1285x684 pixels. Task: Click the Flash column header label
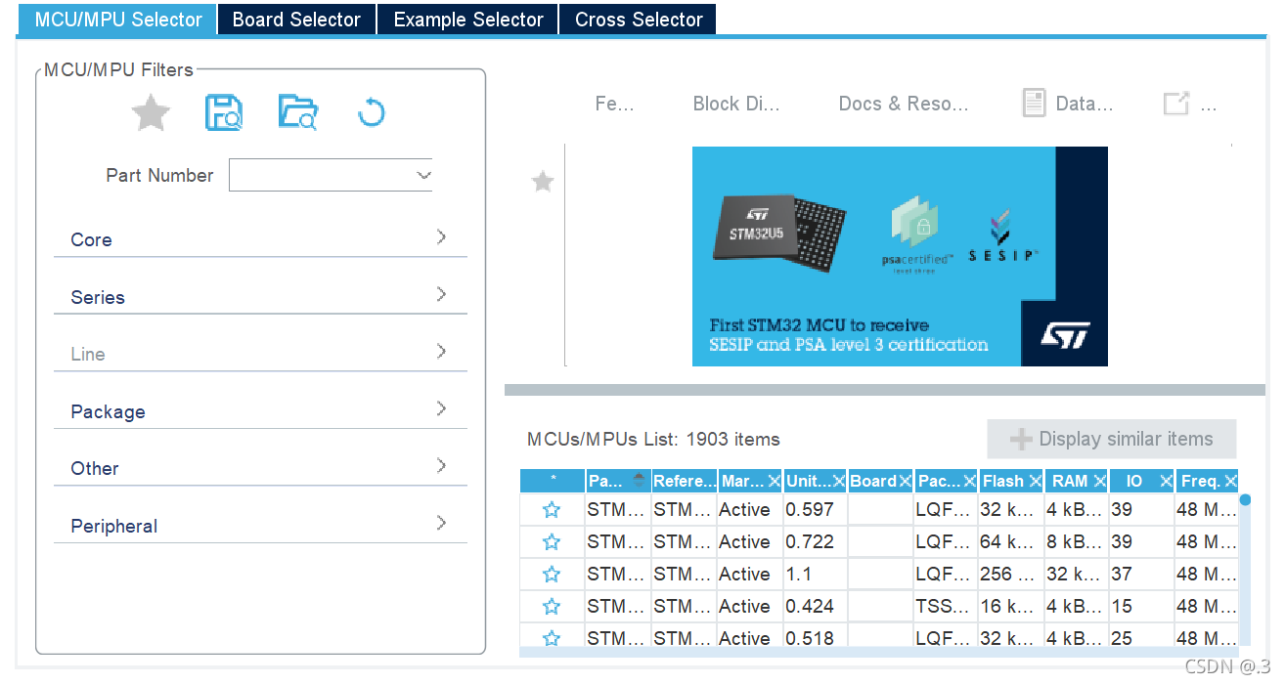[x=1003, y=481]
